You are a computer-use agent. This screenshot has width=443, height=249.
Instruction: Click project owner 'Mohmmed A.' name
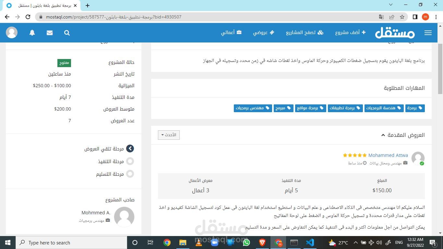(96, 213)
